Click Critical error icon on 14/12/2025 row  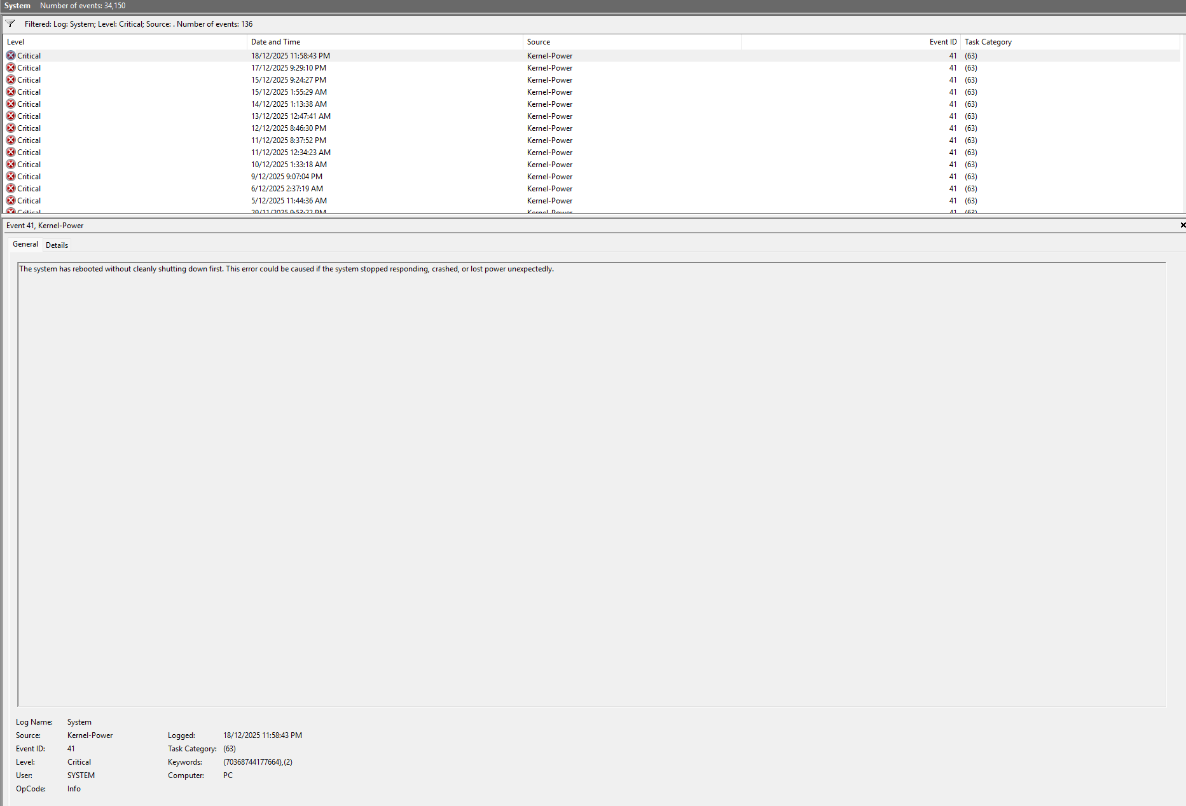coord(11,104)
